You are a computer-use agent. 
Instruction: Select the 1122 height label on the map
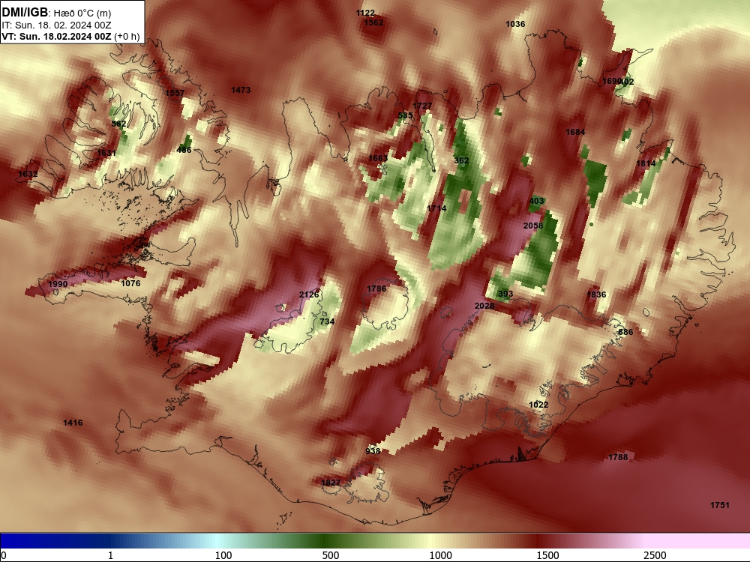(365, 13)
